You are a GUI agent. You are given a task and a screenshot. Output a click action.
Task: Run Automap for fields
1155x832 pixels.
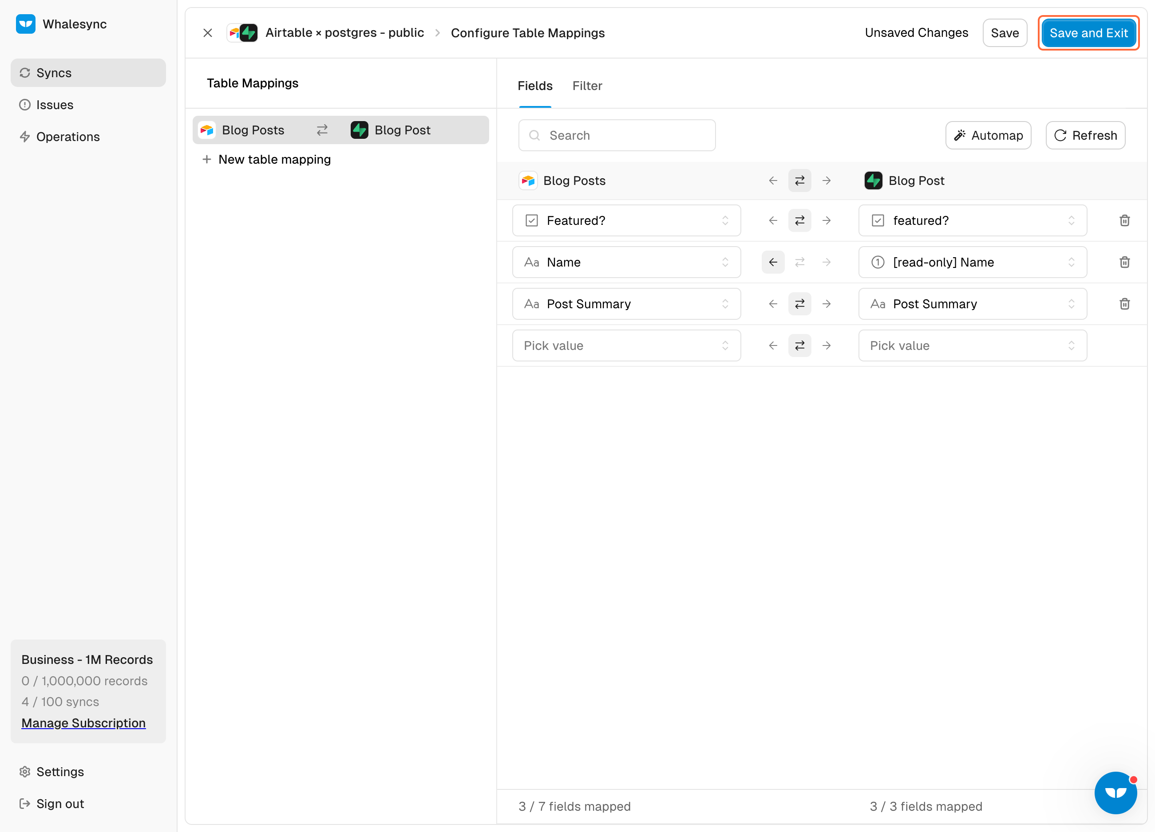tap(988, 135)
